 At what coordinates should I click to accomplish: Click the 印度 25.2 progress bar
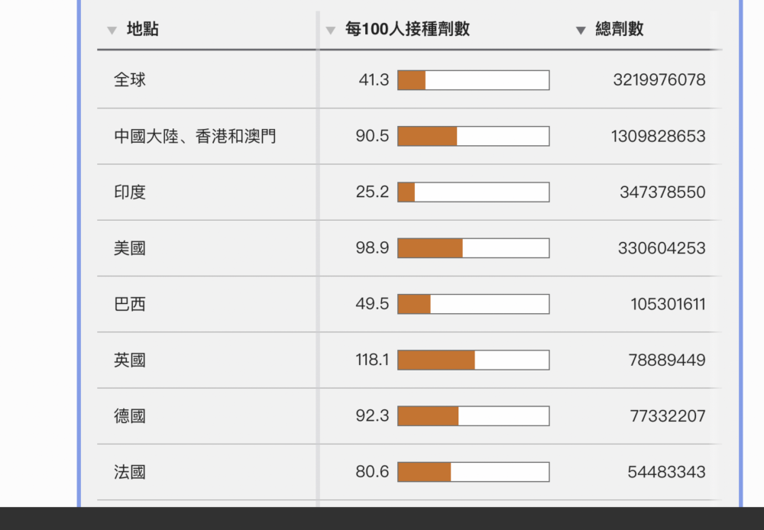click(x=473, y=192)
